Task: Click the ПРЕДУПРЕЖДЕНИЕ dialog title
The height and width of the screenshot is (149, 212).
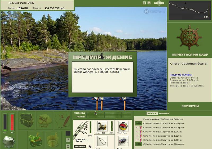Action: coord(103,57)
